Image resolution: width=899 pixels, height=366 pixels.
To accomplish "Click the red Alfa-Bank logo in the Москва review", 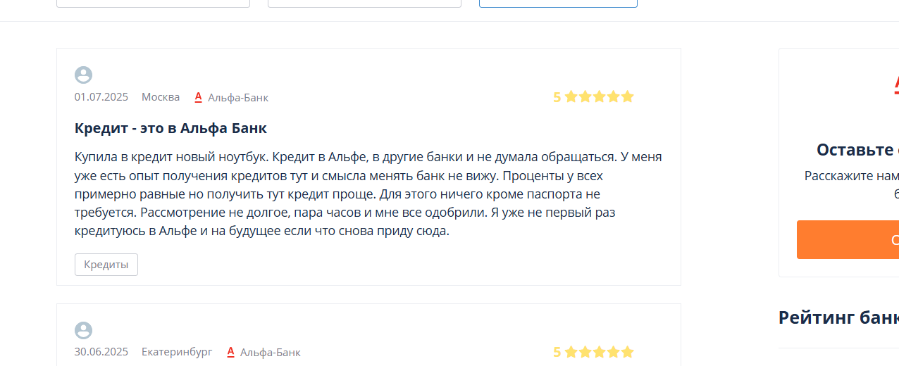I will click(x=198, y=97).
